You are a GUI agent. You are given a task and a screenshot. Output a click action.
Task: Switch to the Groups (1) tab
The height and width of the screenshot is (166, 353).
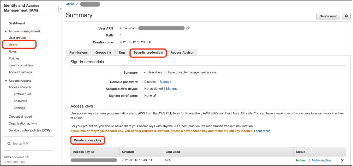point(103,53)
